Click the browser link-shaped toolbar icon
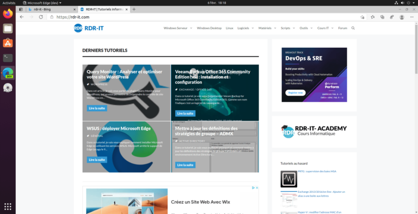Viewport: 418px width, 214px height. click(392, 17)
